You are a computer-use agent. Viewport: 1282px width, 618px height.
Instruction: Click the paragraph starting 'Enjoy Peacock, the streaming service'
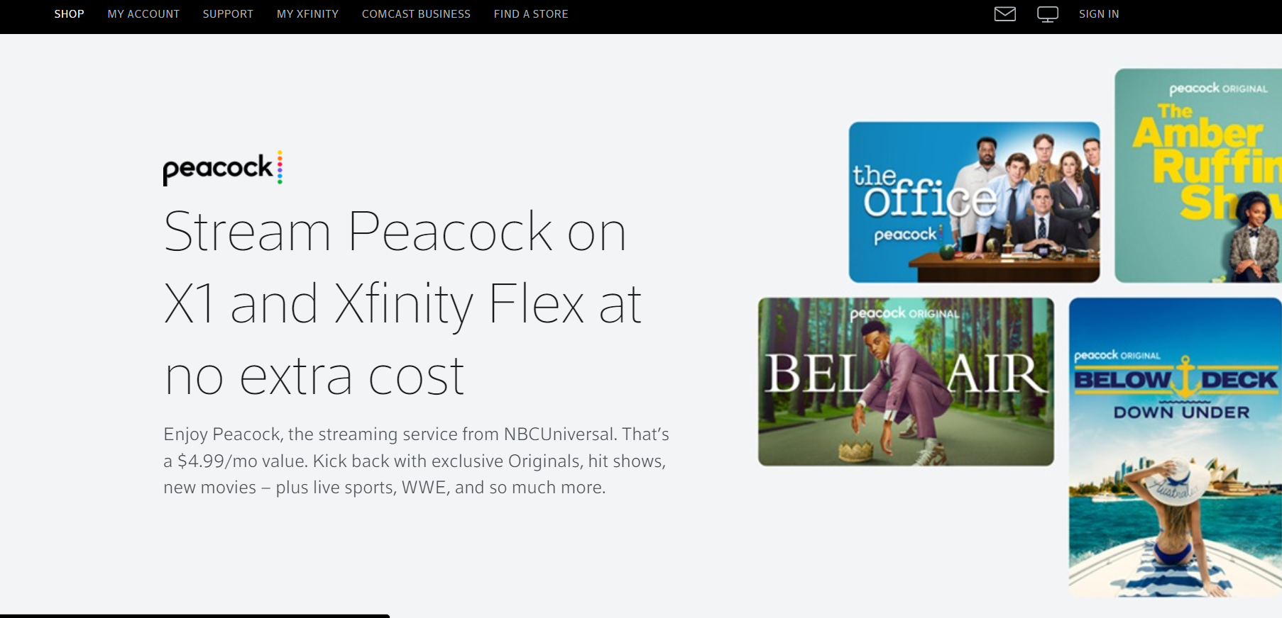pyautogui.click(x=417, y=461)
